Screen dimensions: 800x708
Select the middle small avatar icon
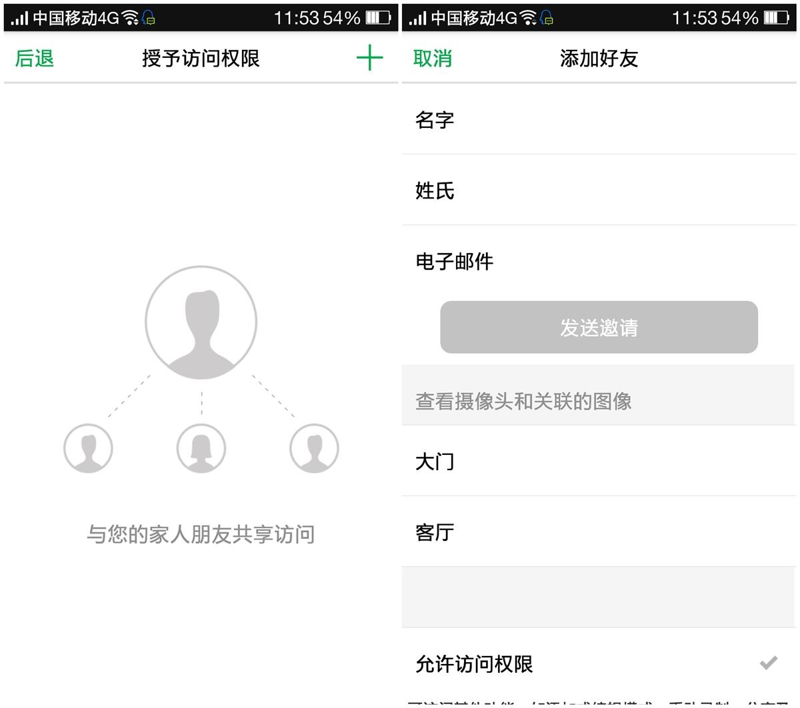coord(201,448)
